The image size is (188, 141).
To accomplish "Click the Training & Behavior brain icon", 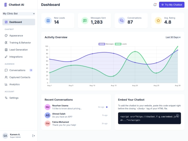I will tap(6, 42).
